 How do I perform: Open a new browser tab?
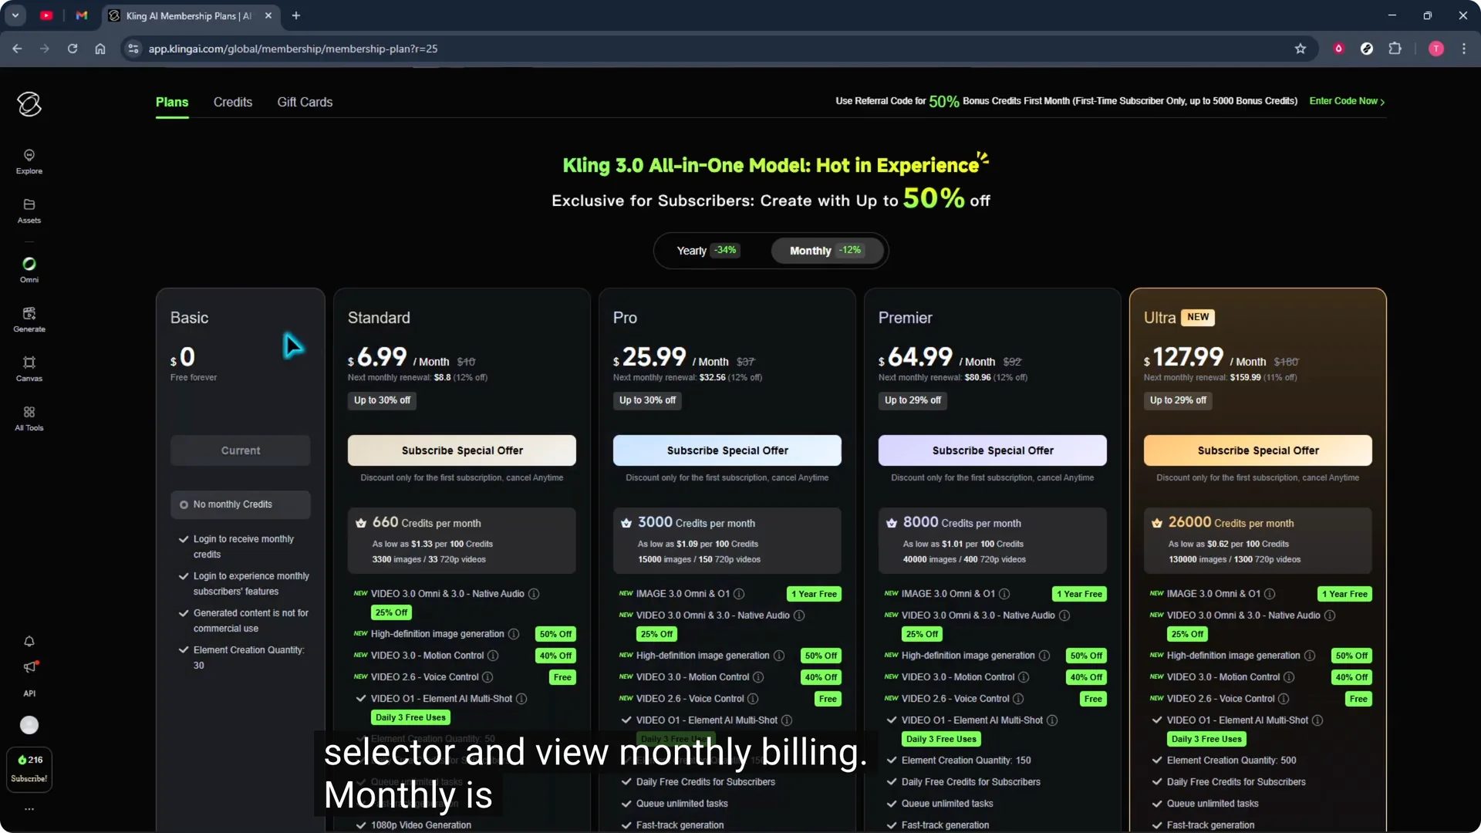[296, 15]
